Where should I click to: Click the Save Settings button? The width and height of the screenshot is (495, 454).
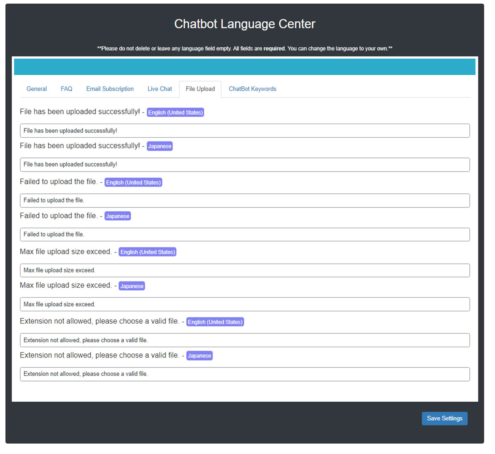(x=444, y=419)
